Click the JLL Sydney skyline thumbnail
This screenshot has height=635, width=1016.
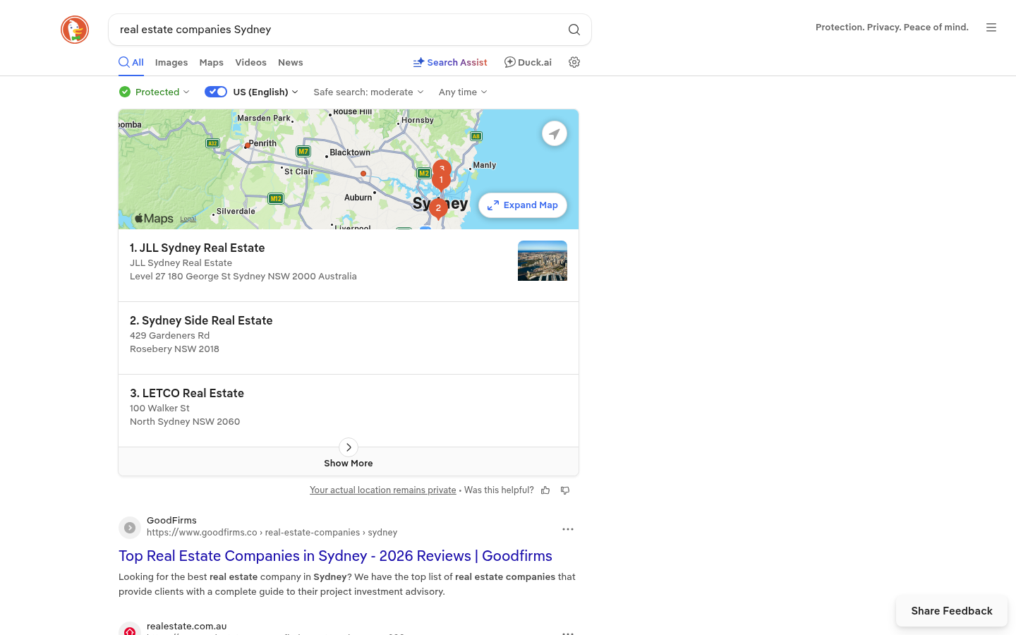tap(543, 261)
